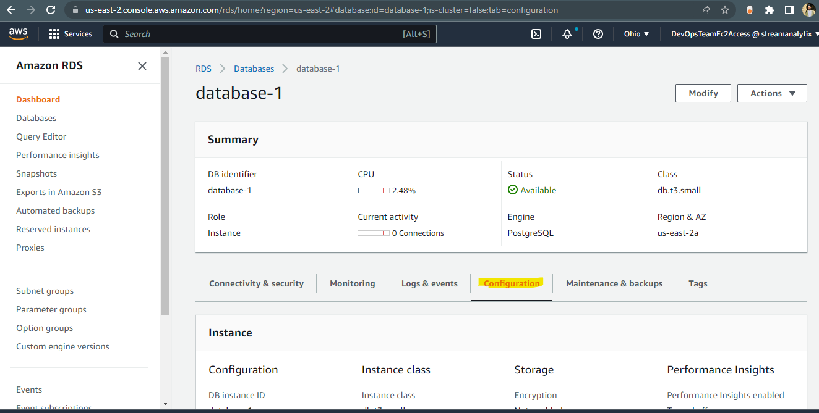The height and width of the screenshot is (413, 819).
Task: Click the AWS logo to go home
Action: (x=18, y=34)
